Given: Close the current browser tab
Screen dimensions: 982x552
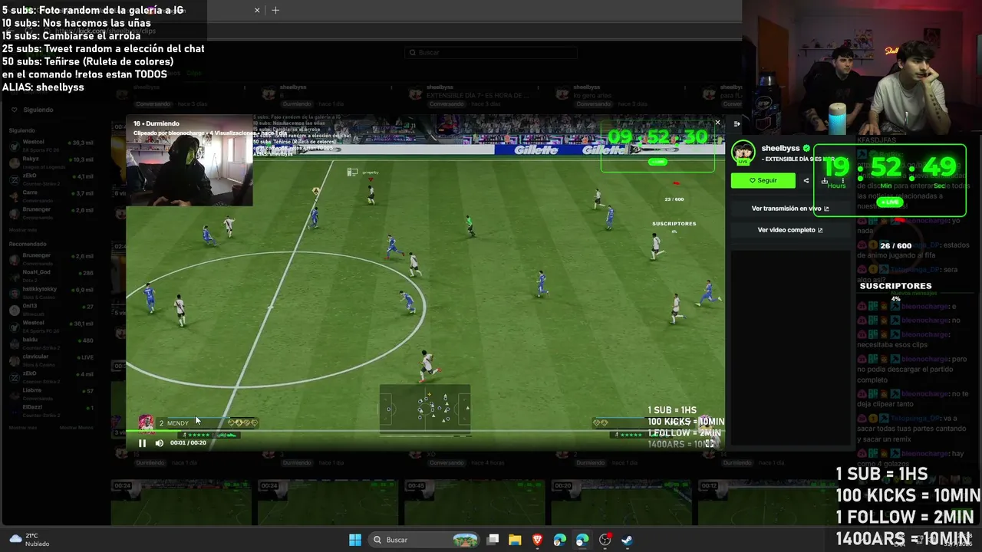Looking at the screenshot, I should click(x=257, y=10).
